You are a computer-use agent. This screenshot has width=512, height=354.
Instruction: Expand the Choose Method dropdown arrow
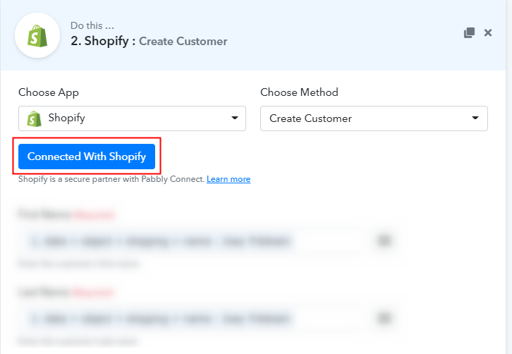pos(475,118)
